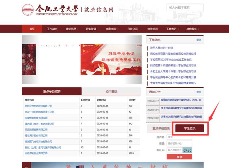Go to the 首页 home menu item
Image resolution: width=229 pixels, height=168 pixels.
click(32, 29)
